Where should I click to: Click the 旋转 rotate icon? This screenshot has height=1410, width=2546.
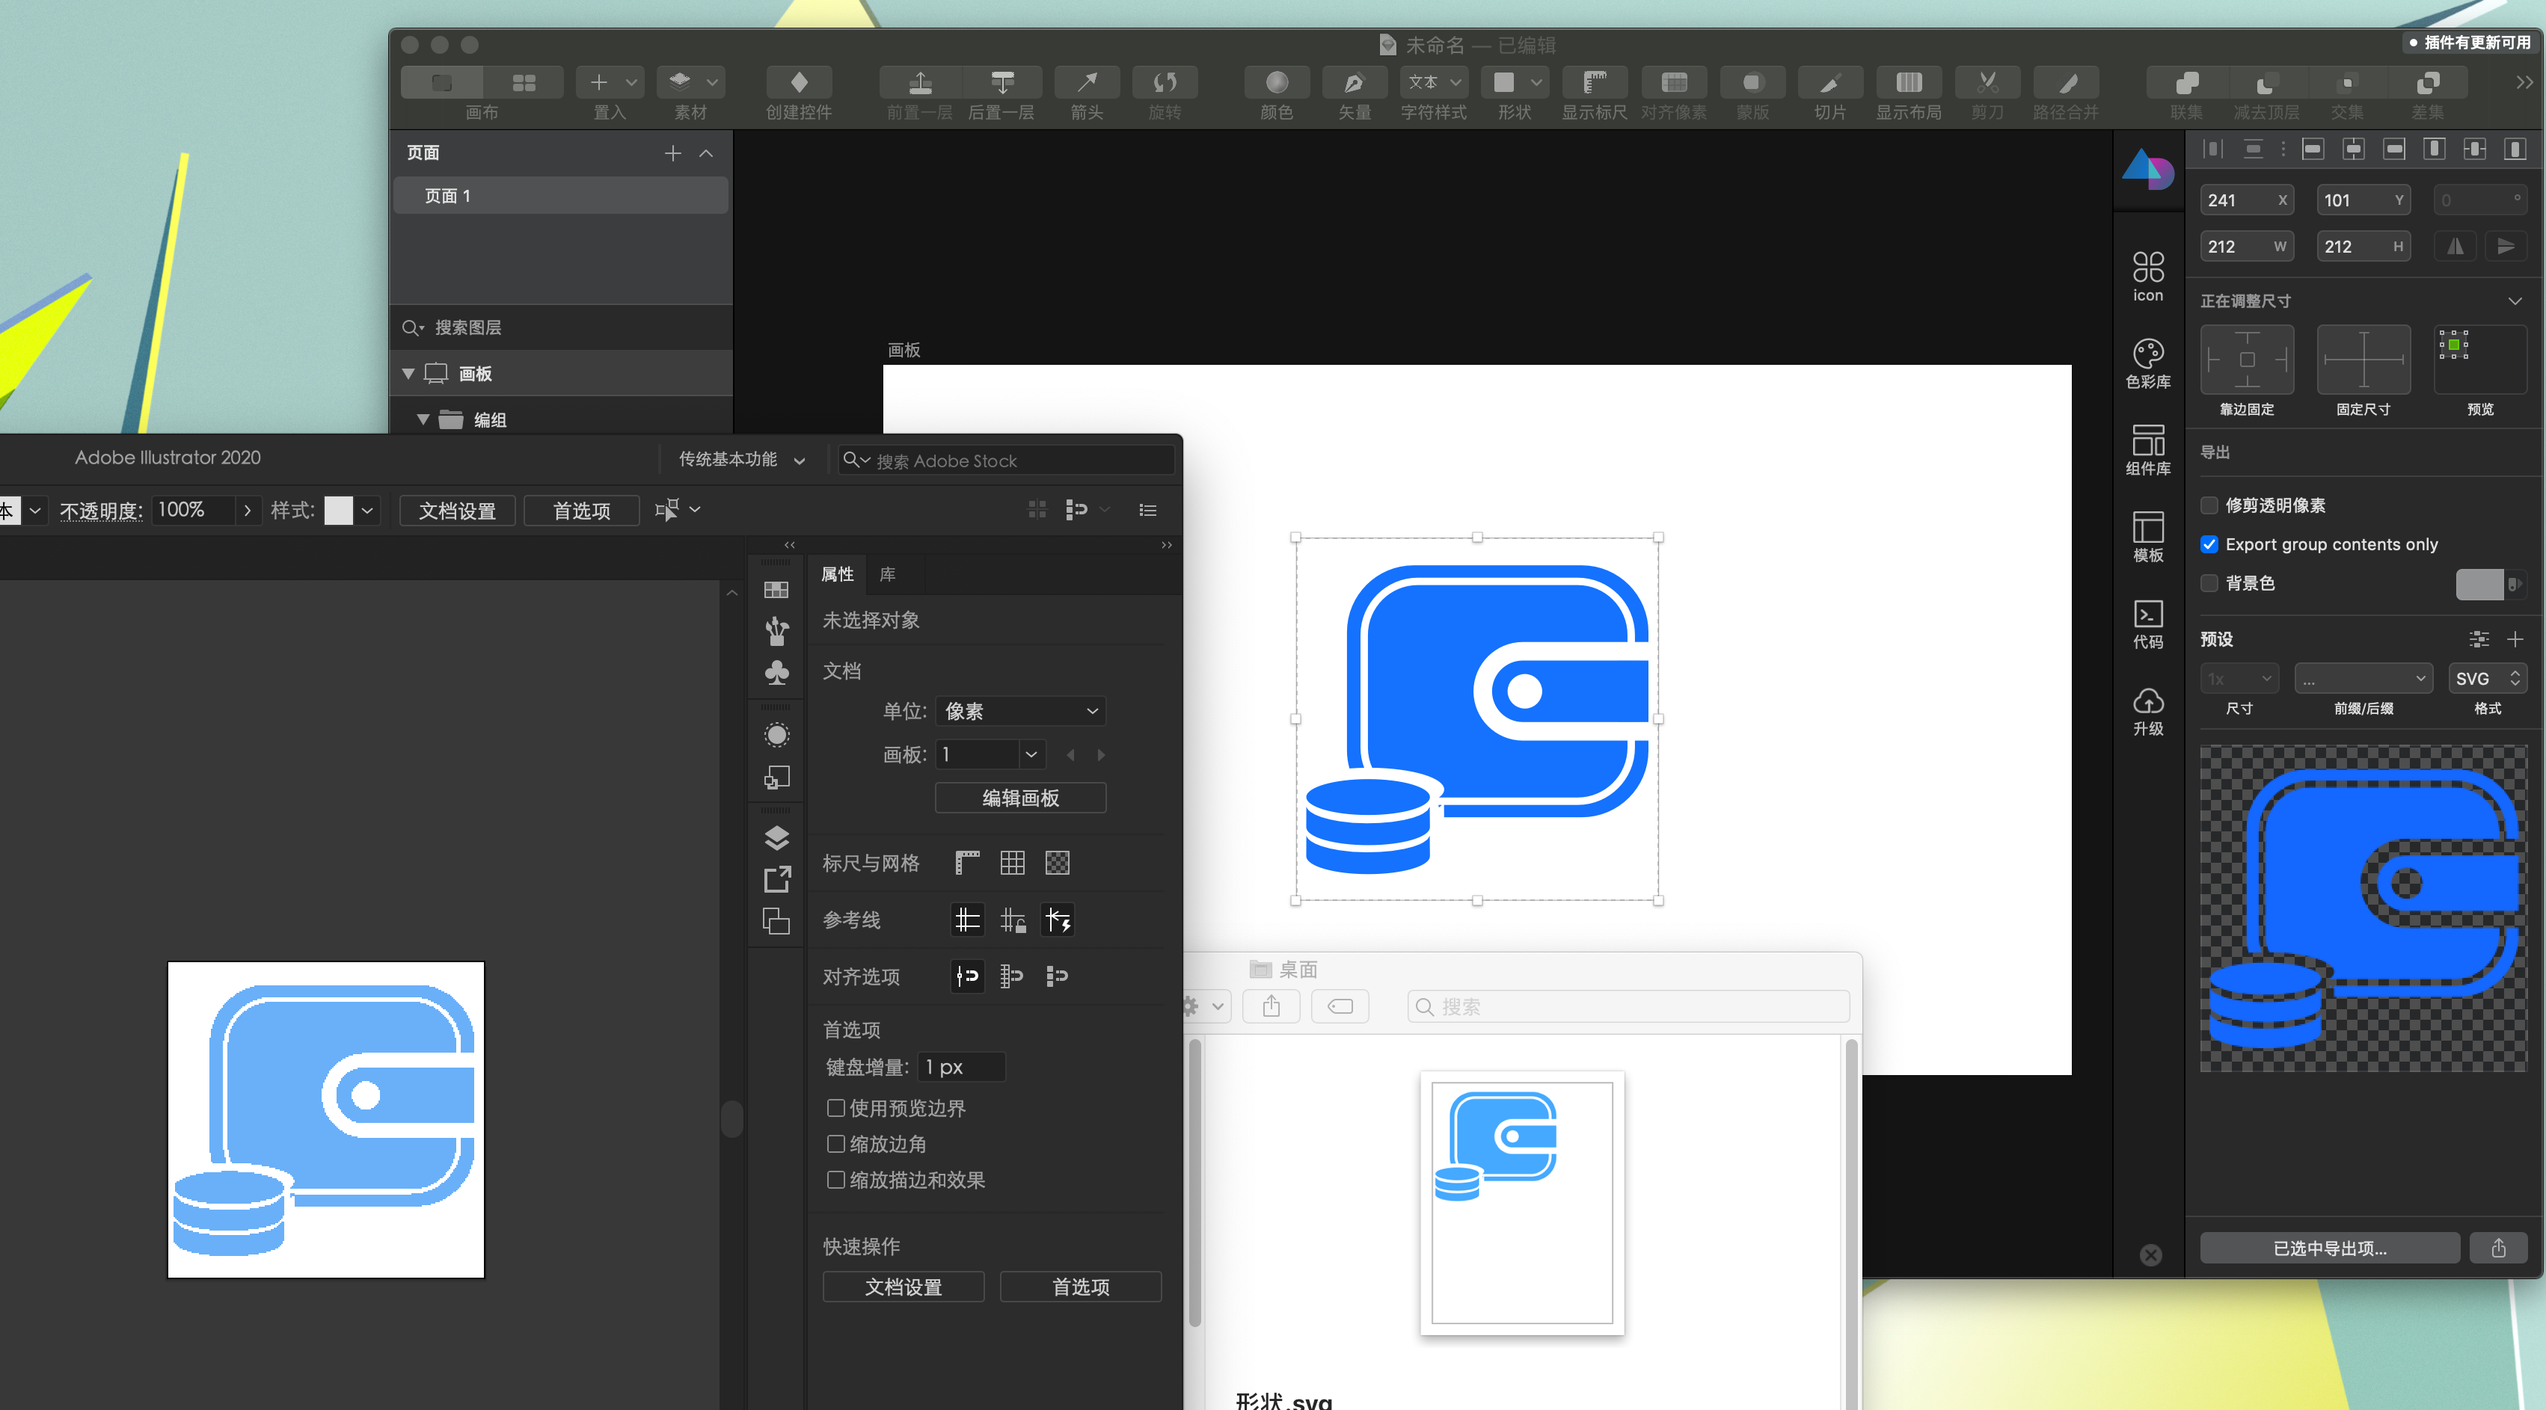click(x=1165, y=82)
